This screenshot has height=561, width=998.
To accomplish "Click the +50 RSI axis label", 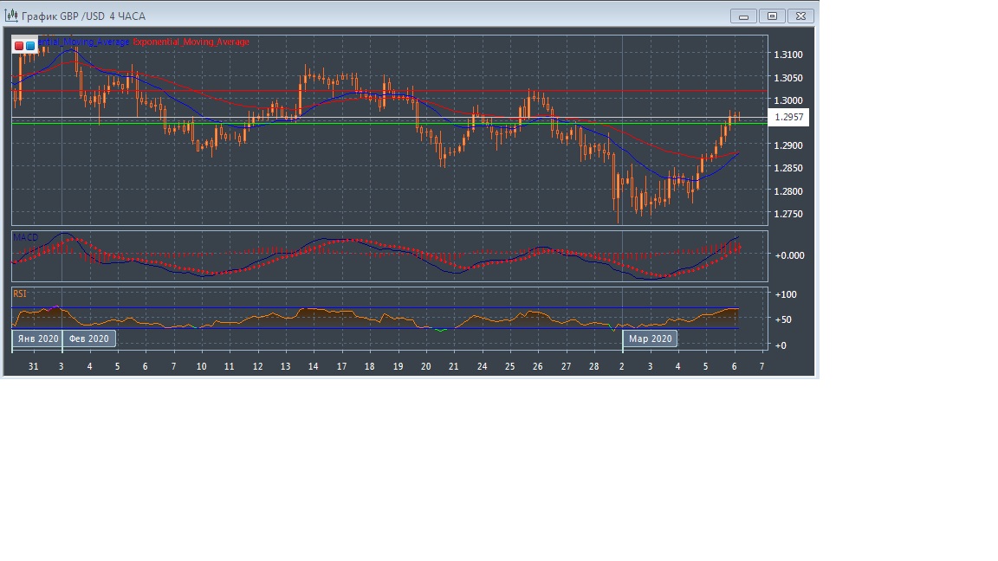I will (783, 319).
